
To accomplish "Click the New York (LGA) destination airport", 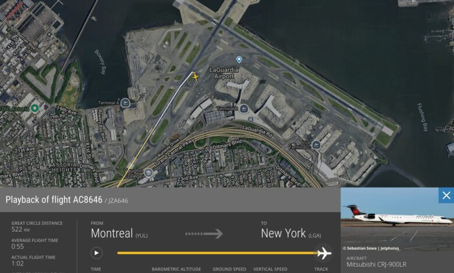I will [x=291, y=234].
